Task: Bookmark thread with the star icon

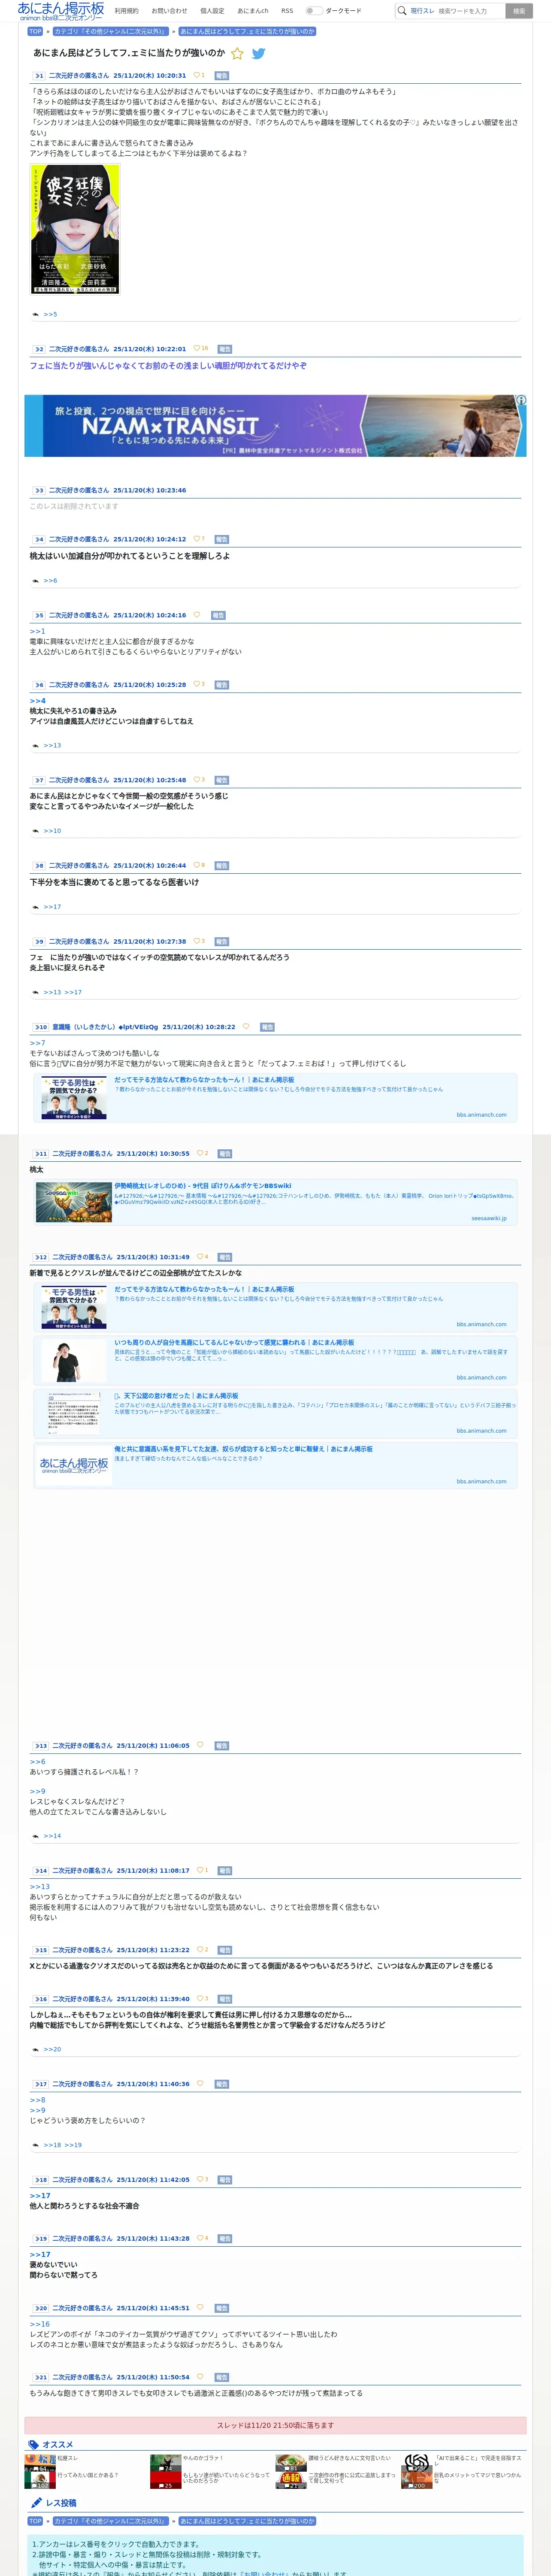Action: point(237,54)
